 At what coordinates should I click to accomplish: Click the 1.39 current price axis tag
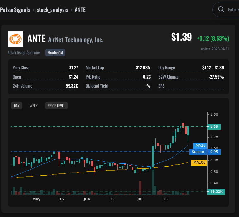point(214,126)
